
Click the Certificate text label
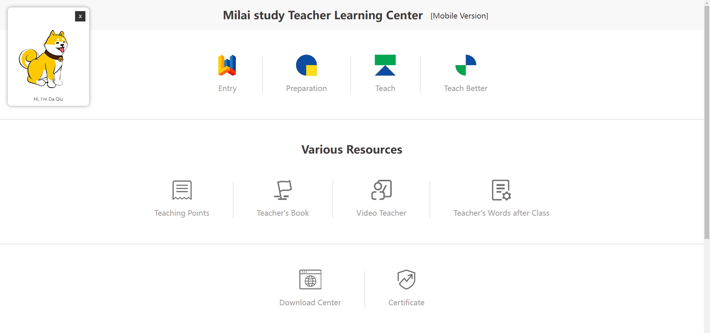406,303
